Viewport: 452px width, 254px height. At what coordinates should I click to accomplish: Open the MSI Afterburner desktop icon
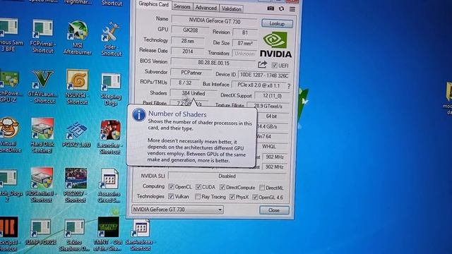coord(78,37)
